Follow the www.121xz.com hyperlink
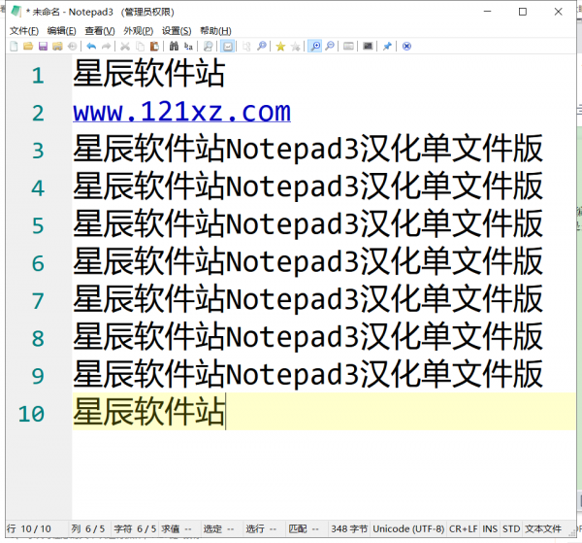 click(x=182, y=112)
